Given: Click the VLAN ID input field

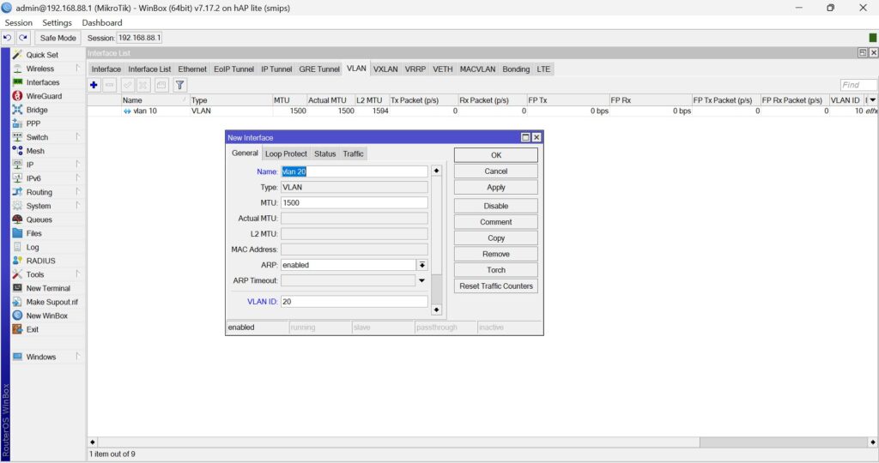Looking at the screenshot, I should 355,301.
